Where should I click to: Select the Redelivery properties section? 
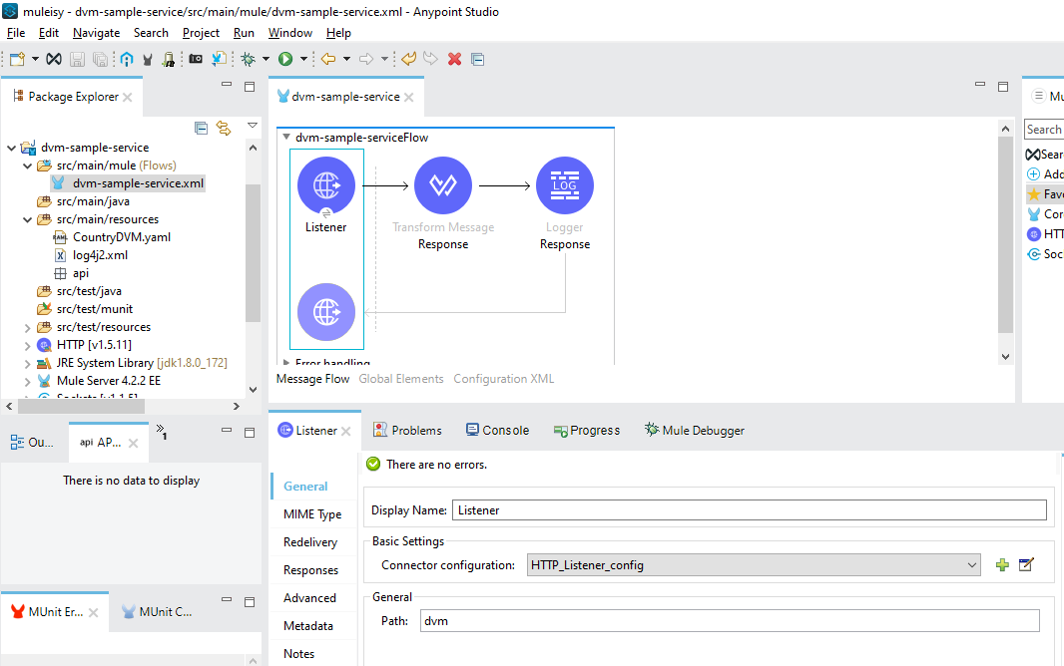point(312,542)
